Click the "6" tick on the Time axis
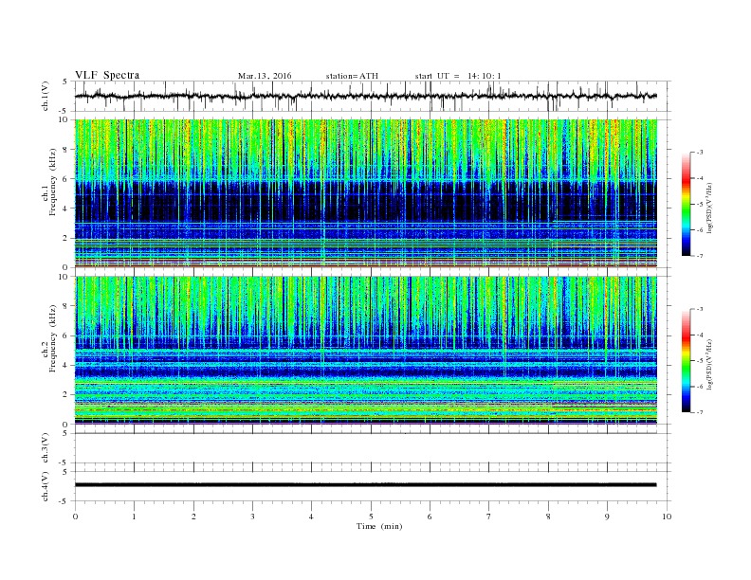This screenshot has width=751, height=580. pyautogui.click(x=430, y=517)
